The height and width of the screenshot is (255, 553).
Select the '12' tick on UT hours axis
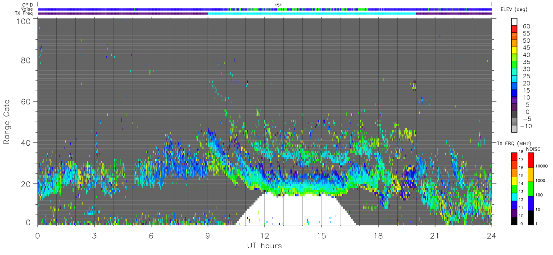coord(264,236)
